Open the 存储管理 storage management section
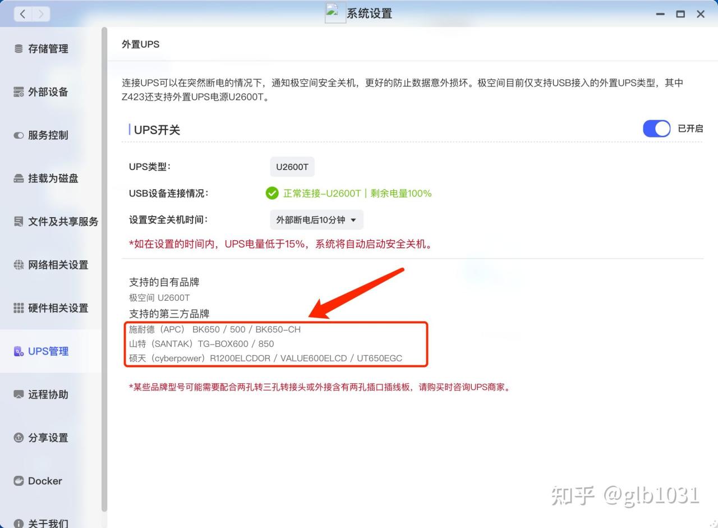The image size is (718, 528). (x=49, y=49)
